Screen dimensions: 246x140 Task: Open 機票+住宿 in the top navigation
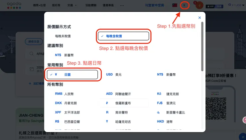tap(39, 5)
